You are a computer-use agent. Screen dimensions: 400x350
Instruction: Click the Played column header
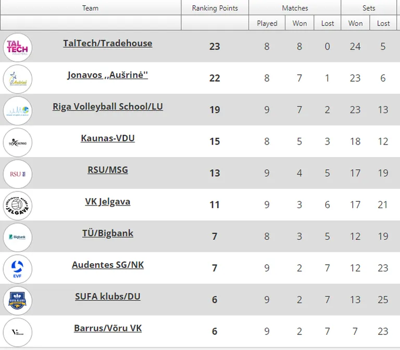point(267,23)
